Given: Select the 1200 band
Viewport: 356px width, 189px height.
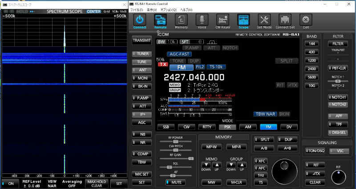Looking at the screenshot, I should (x=311, y=60).
